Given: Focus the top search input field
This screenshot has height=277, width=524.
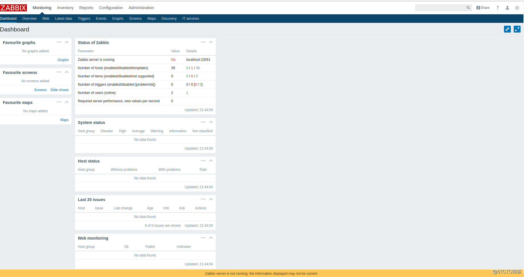Looking at the screenshot, I should coord(441,8).
